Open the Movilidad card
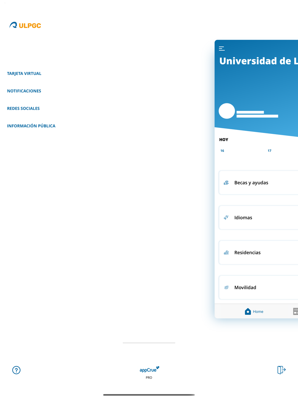 [259, 287]
